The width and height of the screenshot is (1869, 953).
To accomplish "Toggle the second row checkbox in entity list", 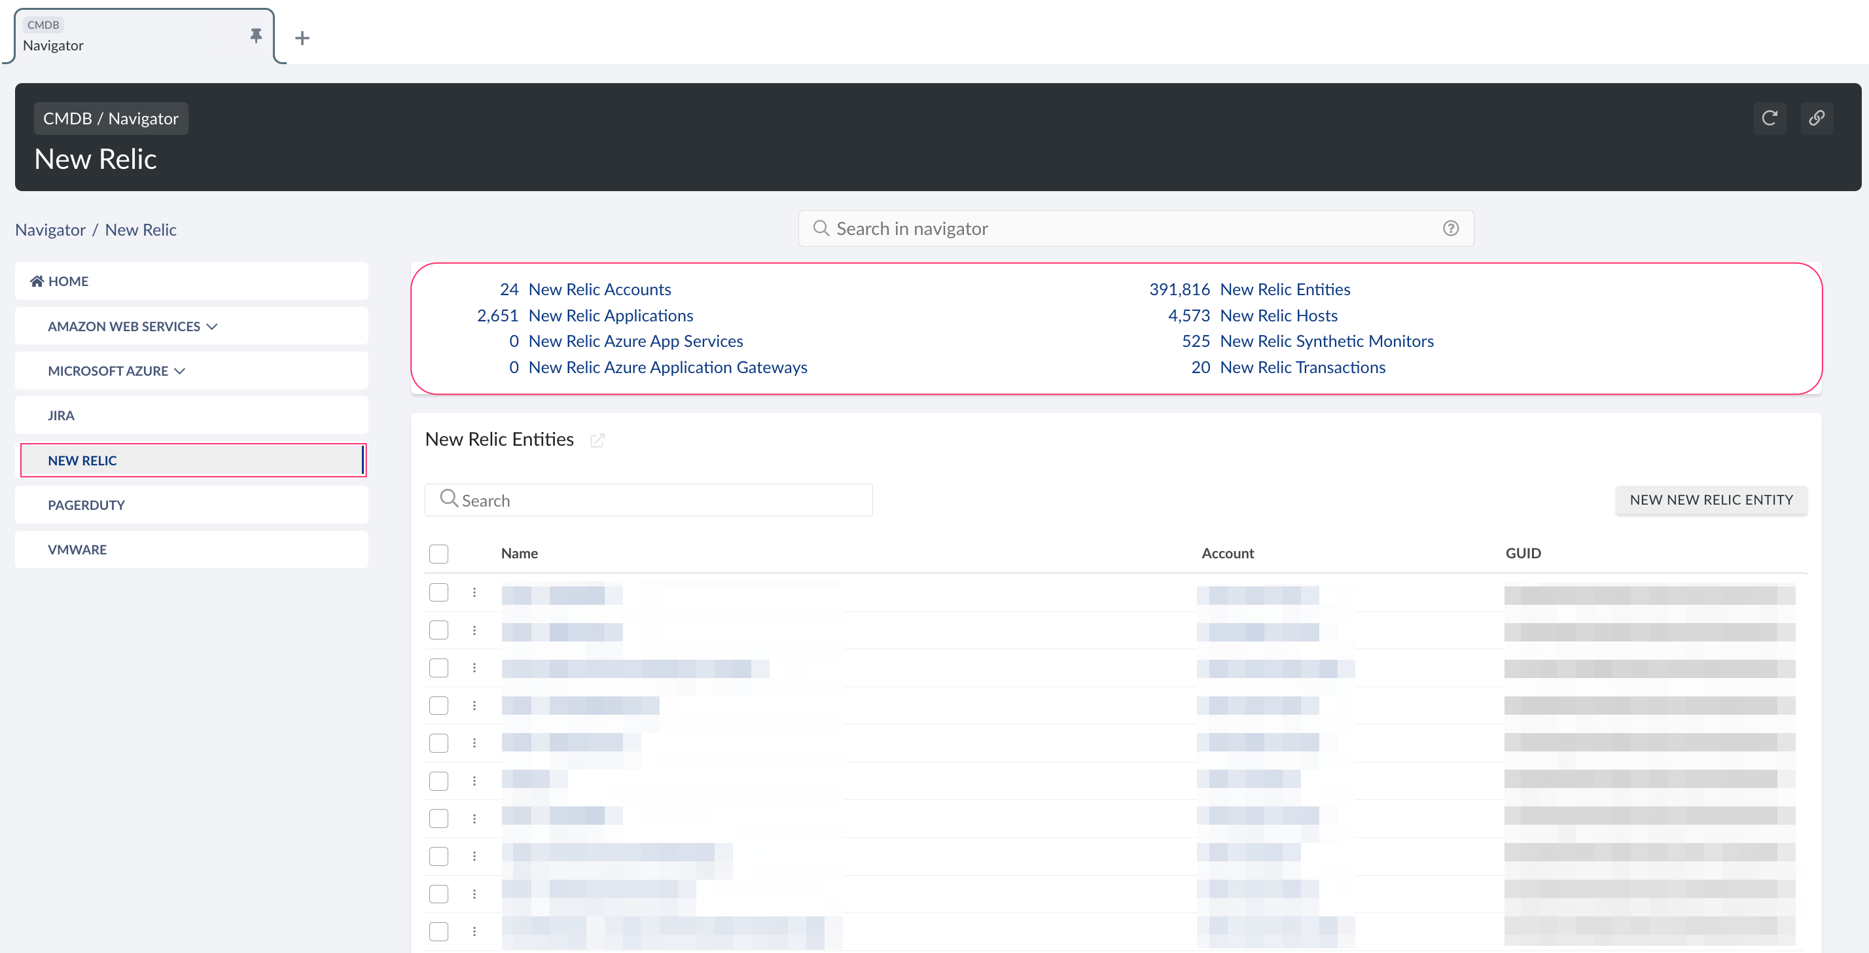I will (x=438, y=630).
